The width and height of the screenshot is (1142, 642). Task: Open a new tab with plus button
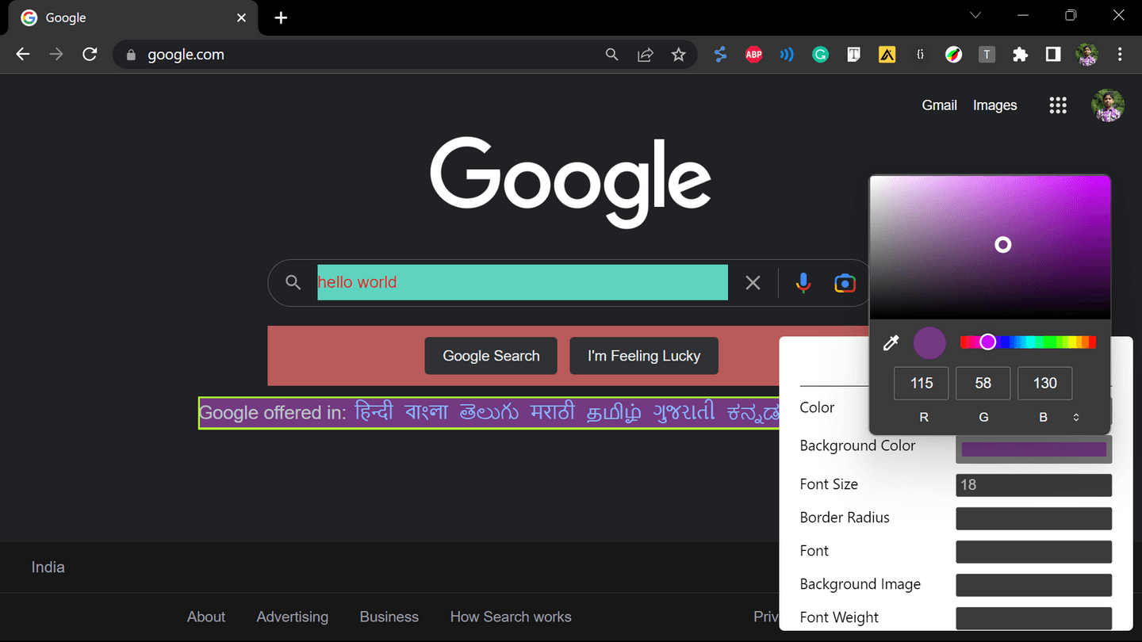pyautogui.click(x=281, y=17)
